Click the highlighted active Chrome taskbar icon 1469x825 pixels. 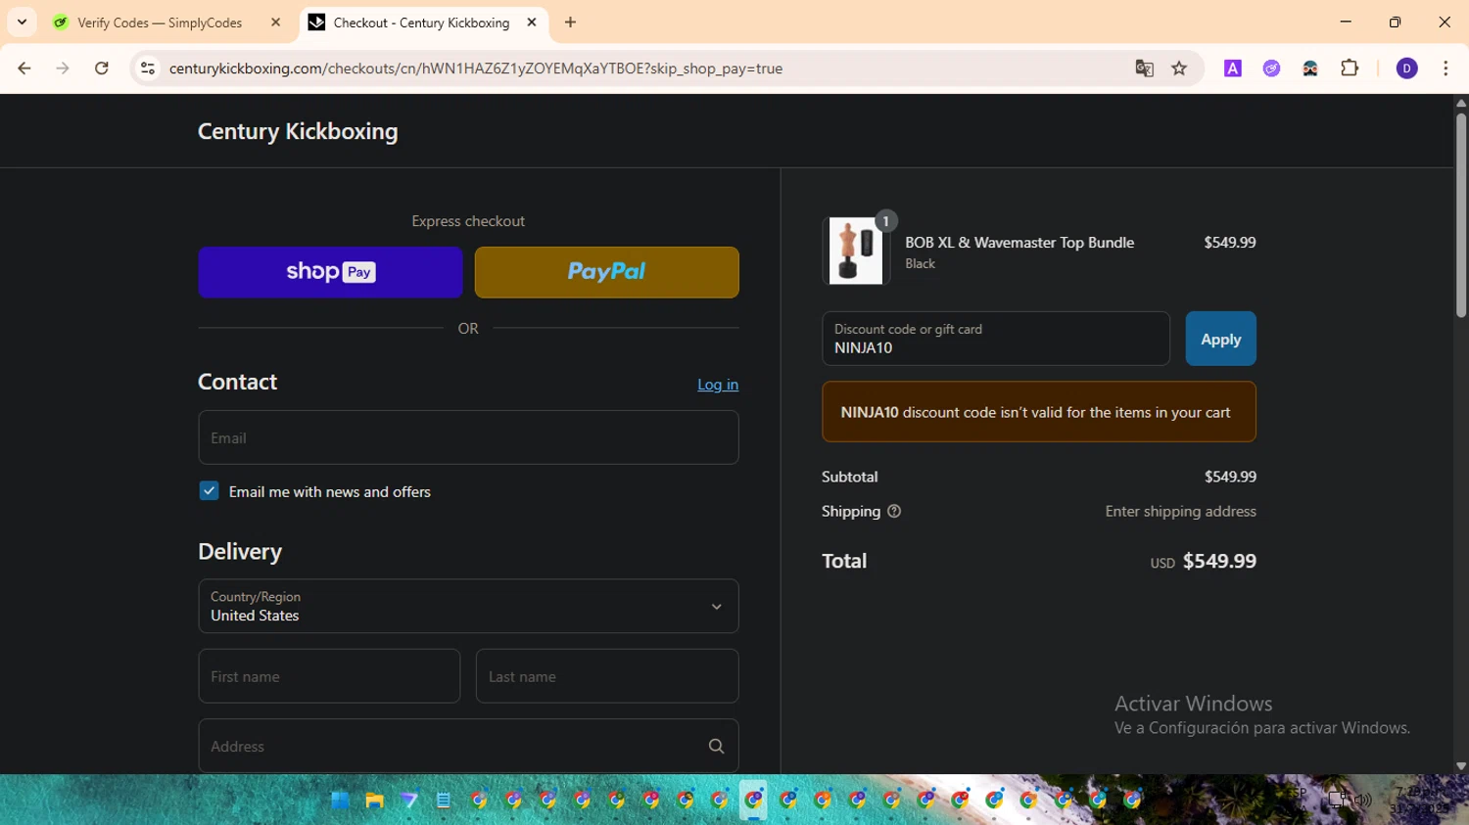[x=753, y=801]
